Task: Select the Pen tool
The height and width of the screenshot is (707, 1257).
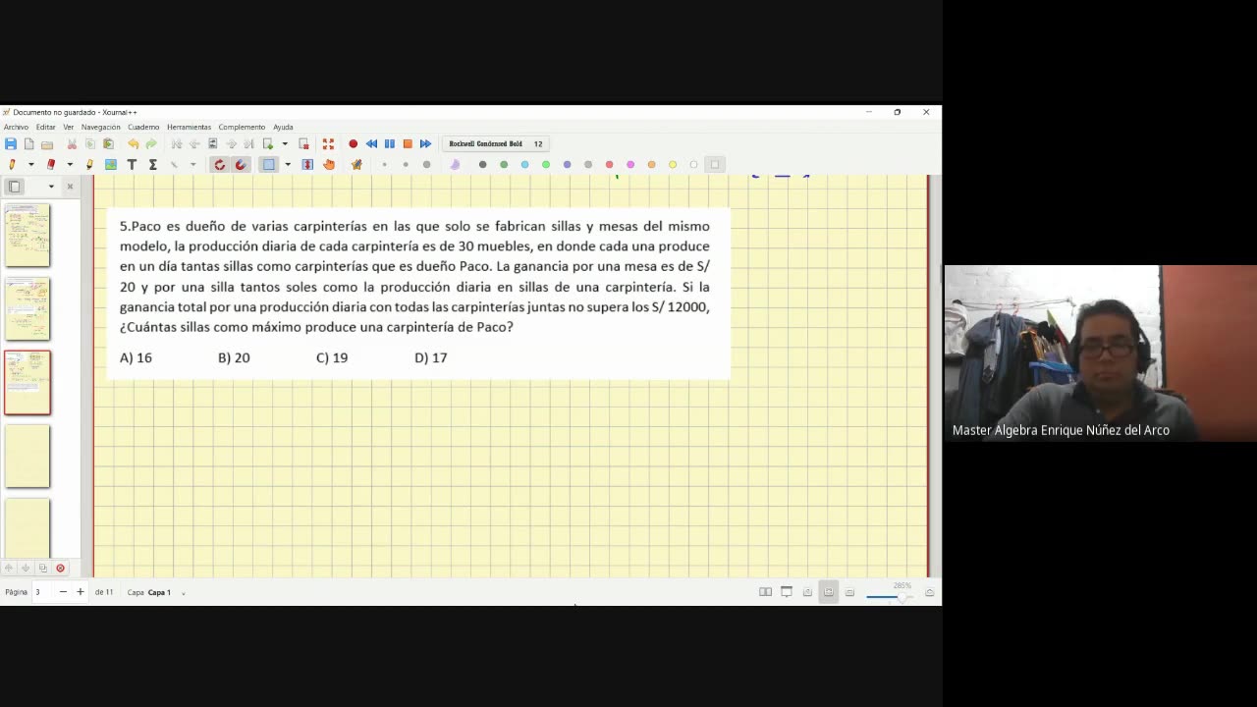Action: coord(12,165)
